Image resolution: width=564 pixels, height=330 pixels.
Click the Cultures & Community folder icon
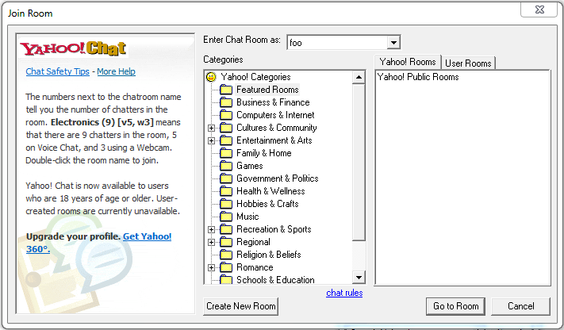pyautogui.click(x=226, y=128)
